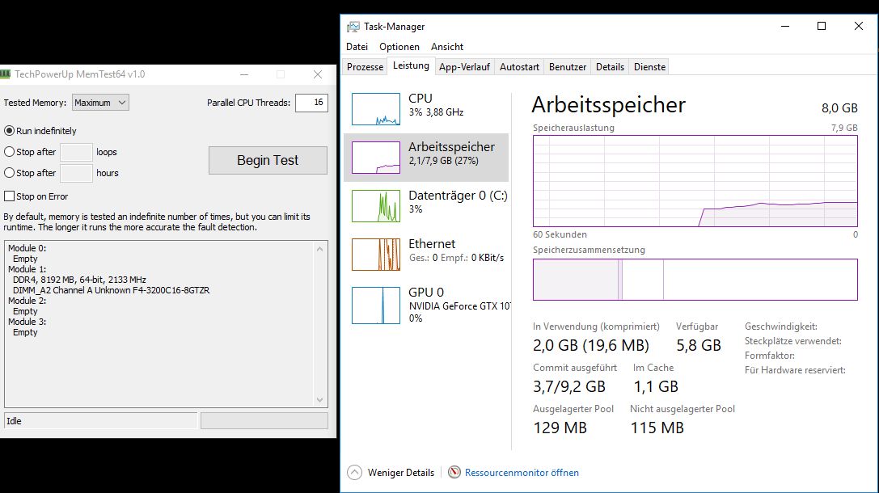
Task: Click the '1,1 GB' Im Cache value
Action: coord(656,386)
